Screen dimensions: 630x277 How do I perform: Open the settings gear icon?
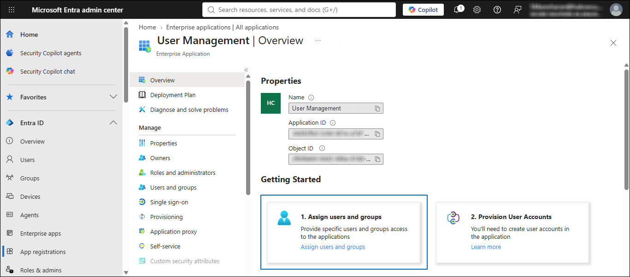(477, 10)
